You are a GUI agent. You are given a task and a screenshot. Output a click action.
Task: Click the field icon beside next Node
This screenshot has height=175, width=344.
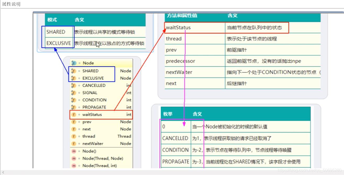coord(74,129)
